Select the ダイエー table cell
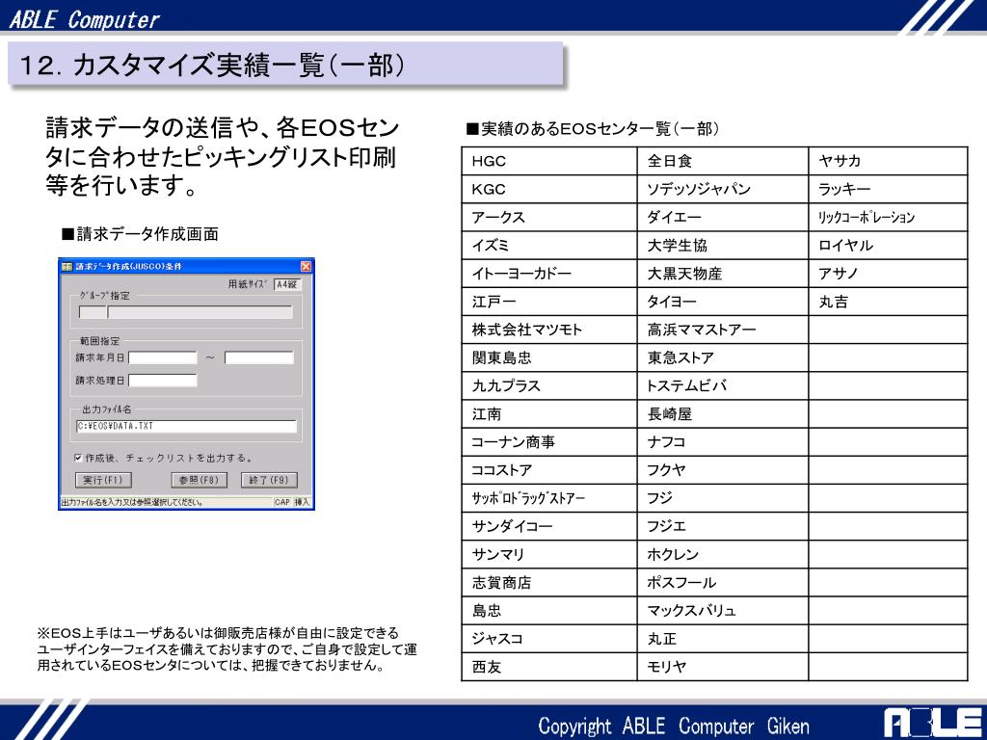987x740 pixels. coord(723,217)
